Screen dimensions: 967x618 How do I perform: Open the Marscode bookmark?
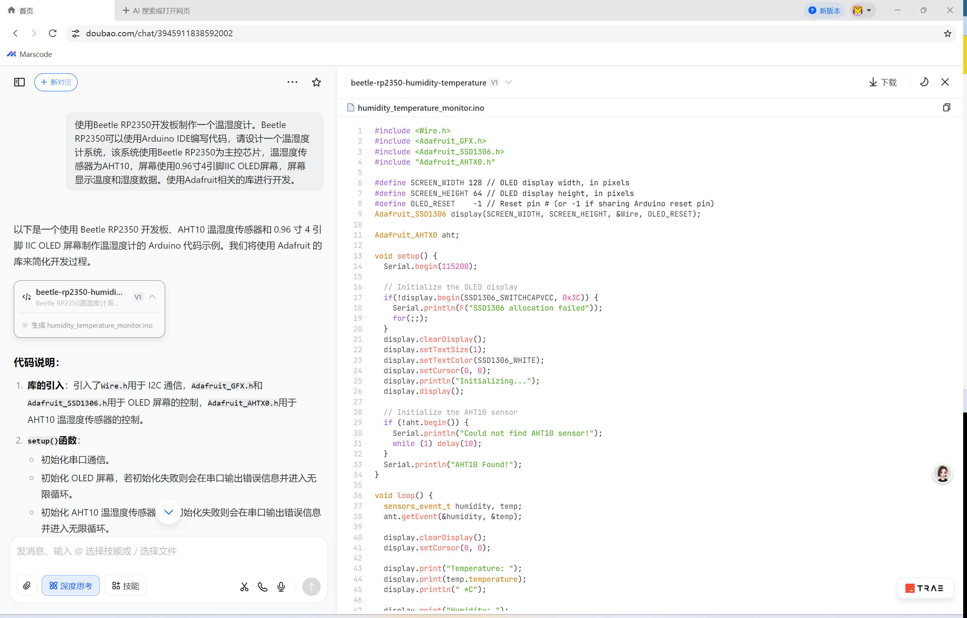coord(30,54)
